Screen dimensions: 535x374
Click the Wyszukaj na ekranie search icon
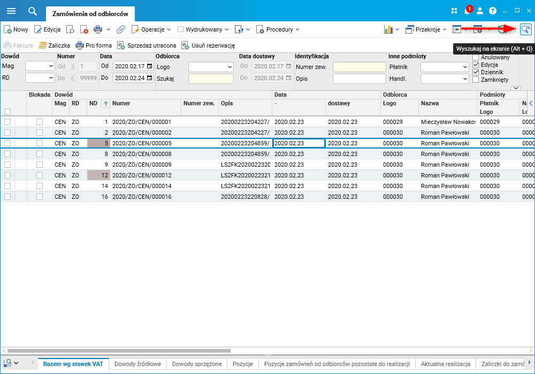[526, 29]
